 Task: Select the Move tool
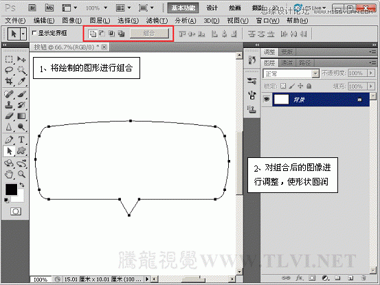[21, 59]
